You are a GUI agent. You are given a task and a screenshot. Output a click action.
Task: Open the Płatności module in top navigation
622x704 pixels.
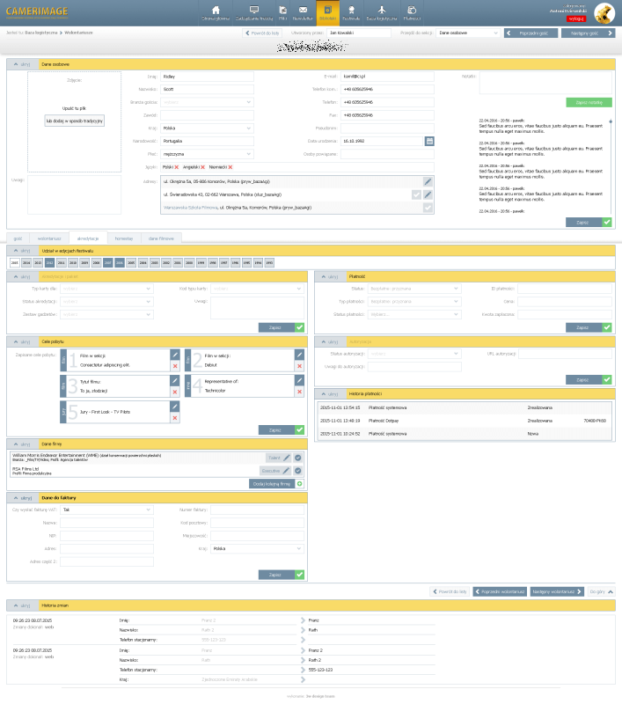coord(412,11)
